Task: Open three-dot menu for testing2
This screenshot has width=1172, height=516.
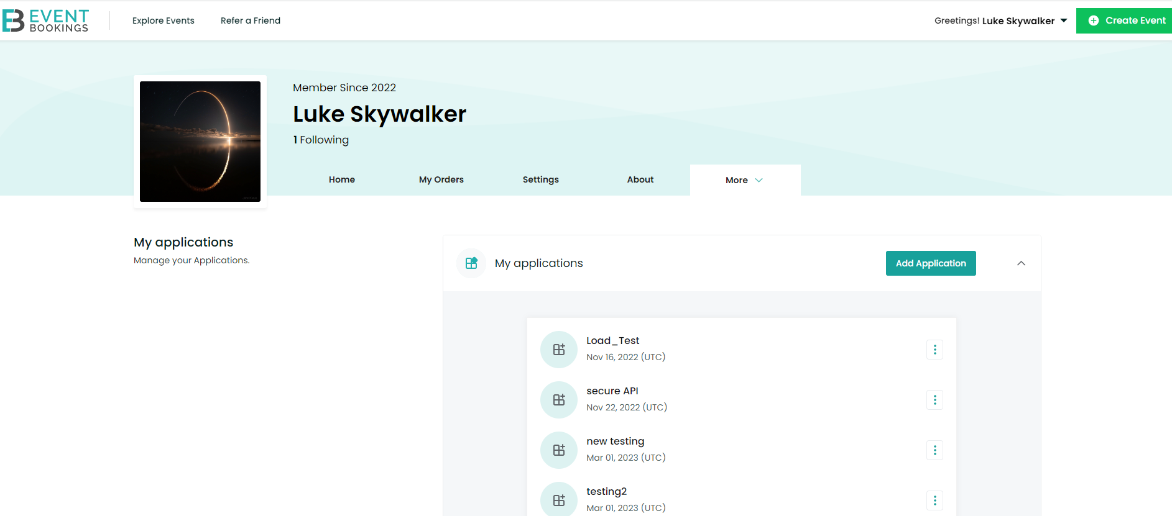Action: click(x=934, y=500)
